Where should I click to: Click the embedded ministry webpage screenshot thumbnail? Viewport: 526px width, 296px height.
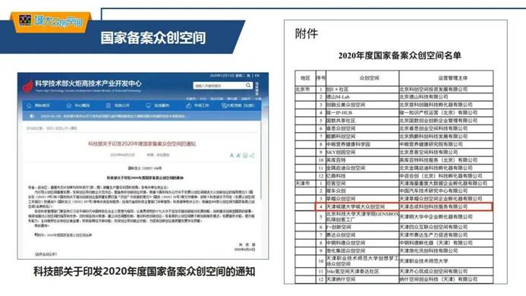(143, 165)
